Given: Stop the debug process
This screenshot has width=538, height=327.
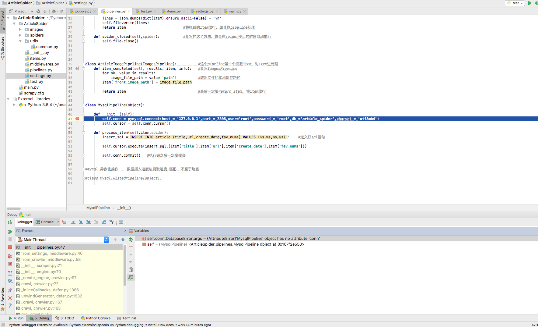Looking at the screenshot, I should [x=10, y=247].
